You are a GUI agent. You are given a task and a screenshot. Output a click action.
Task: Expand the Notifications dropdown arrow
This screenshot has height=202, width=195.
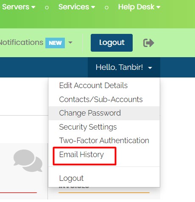(70, 42)
